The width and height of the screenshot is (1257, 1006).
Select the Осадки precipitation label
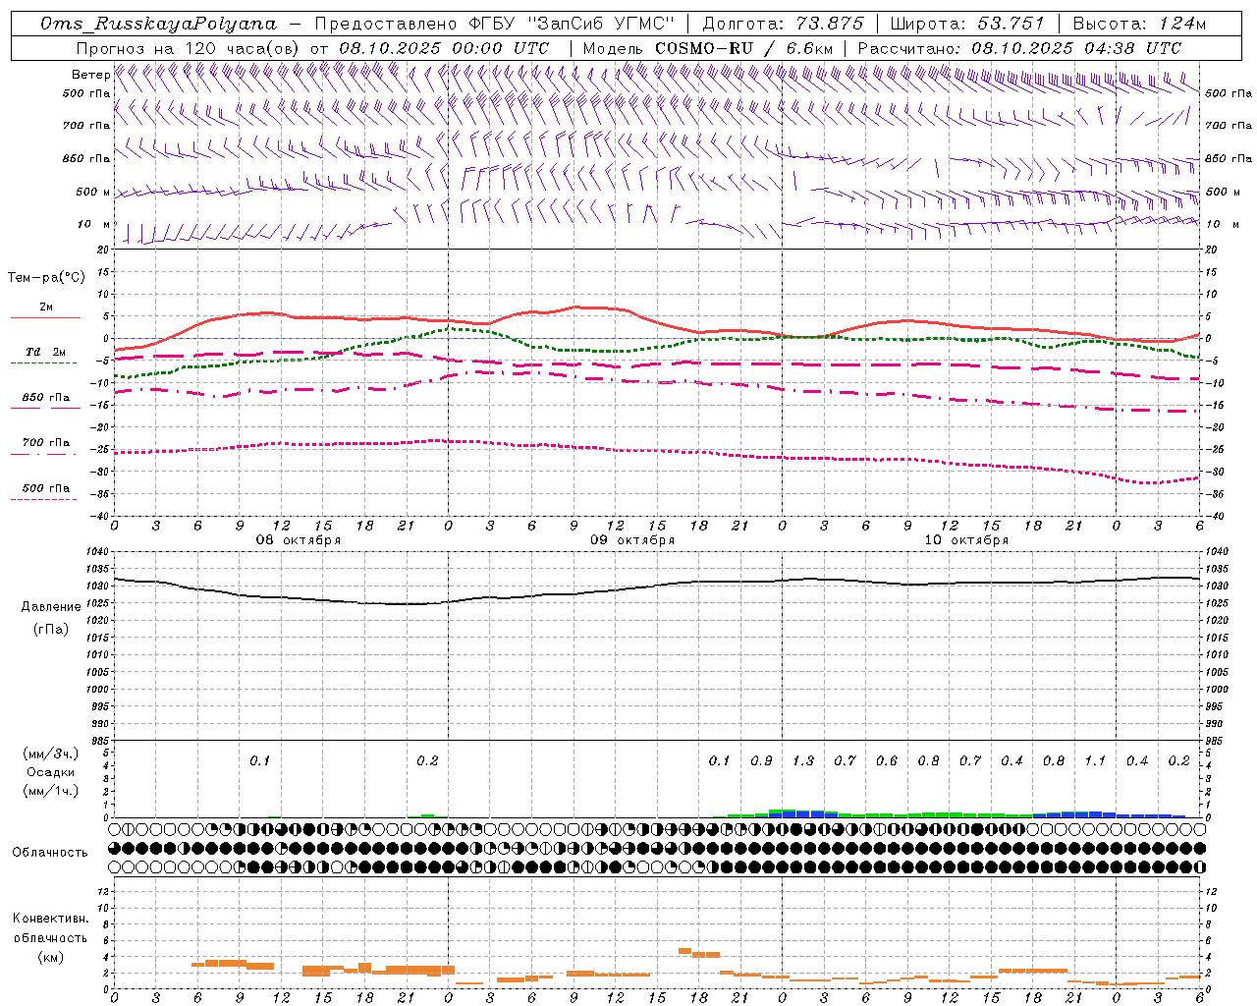pyautogui.click(x=51, y=772)
